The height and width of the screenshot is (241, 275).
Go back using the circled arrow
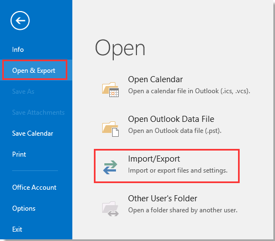(x=20, y=20)
